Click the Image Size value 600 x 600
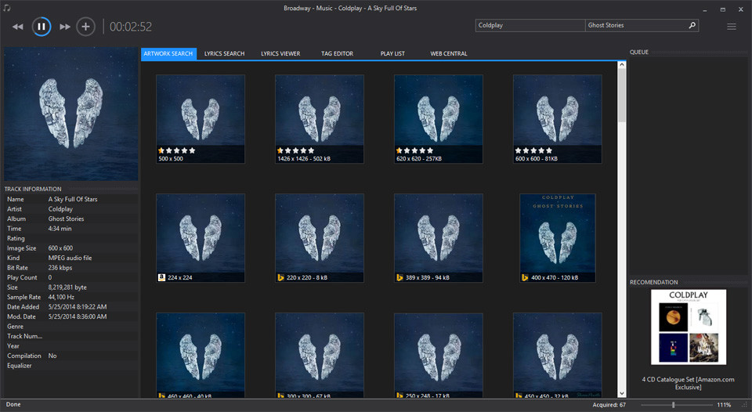The height and width of the screenshot is (412, 752). click(x=60, y=248)
